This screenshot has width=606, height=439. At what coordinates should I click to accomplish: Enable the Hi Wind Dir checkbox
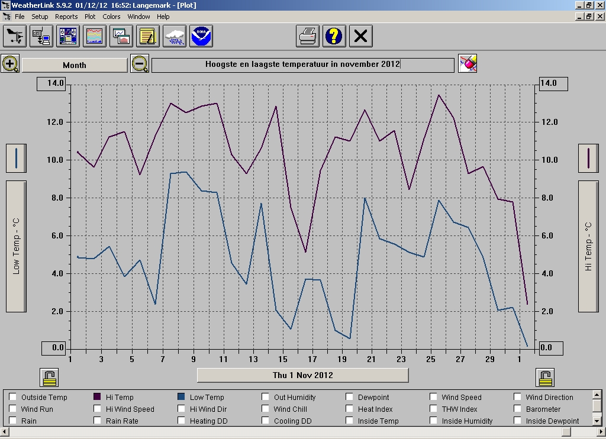click(x=181, y=408)
